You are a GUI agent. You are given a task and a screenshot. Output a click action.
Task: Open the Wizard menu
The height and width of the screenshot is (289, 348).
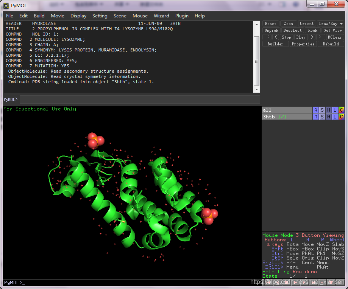161,16
